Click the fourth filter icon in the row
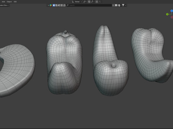The width and height of the screenshot is (173, 129). click(x=62, y=5)
